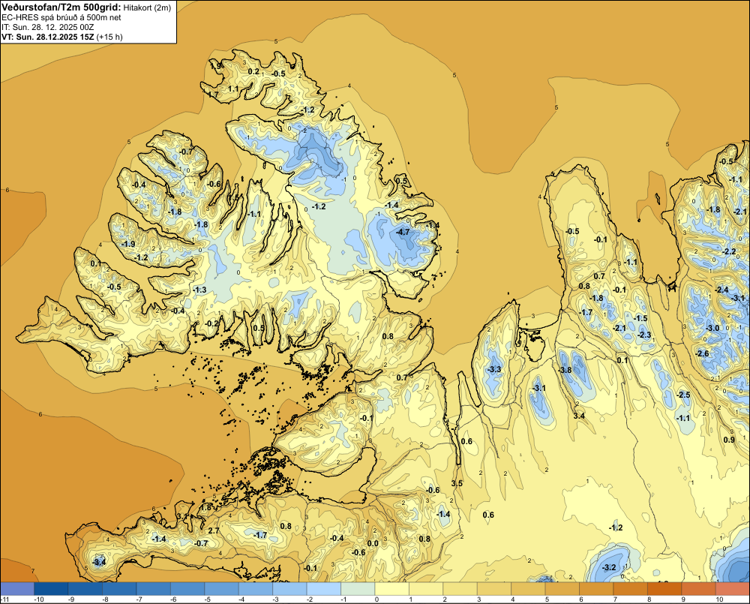The height and width of the screenshot is (604, 750).
Task: Click the '0.9' temperature value
Action: 729,440
